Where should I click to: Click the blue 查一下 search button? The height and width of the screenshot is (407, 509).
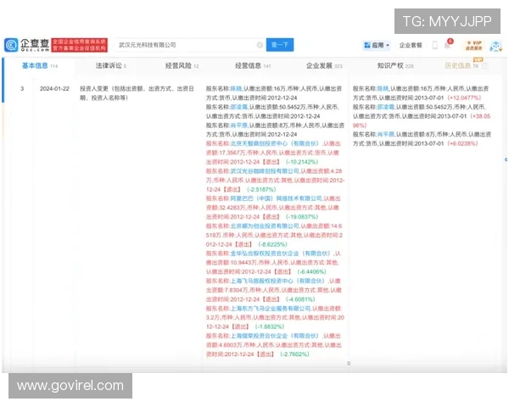[280, 45]
